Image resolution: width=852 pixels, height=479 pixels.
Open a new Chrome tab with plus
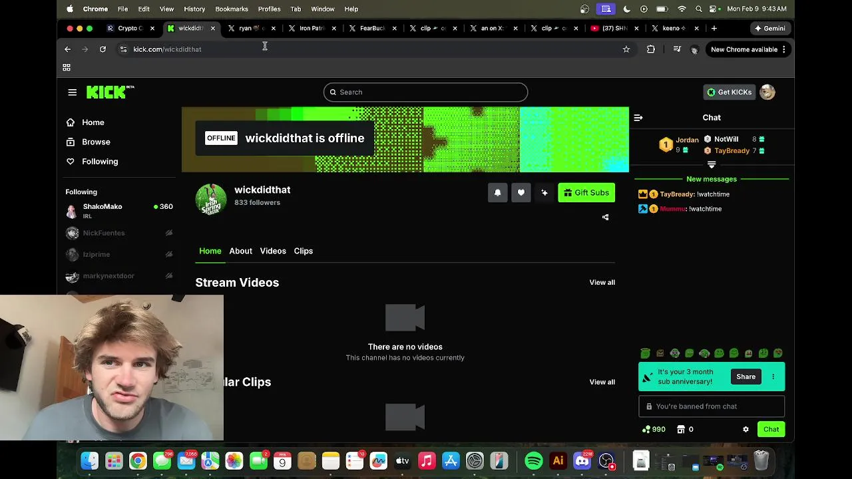click(714, 29)
